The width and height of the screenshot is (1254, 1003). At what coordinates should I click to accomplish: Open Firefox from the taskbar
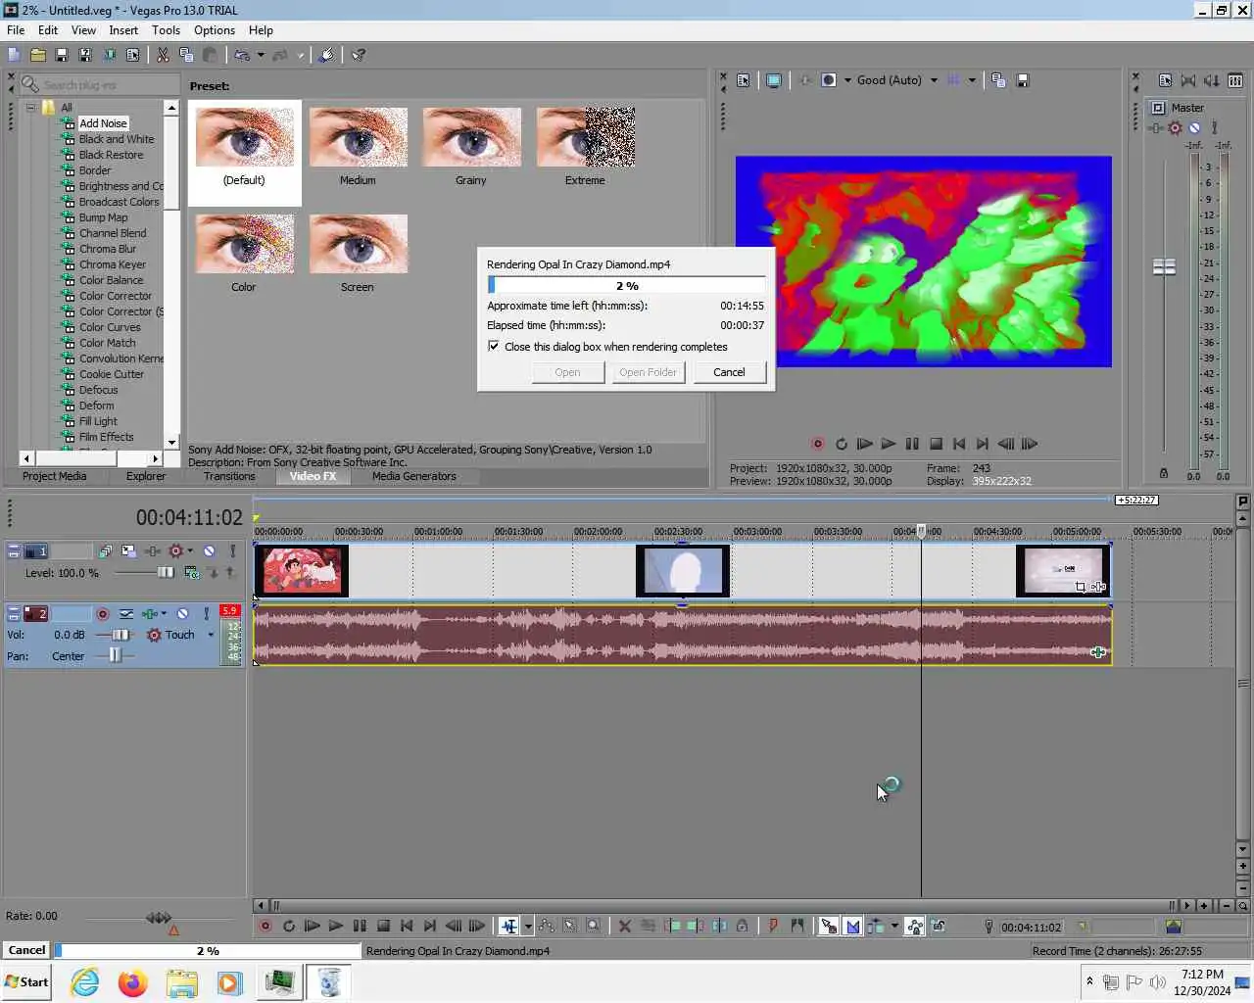coord(132,982)
